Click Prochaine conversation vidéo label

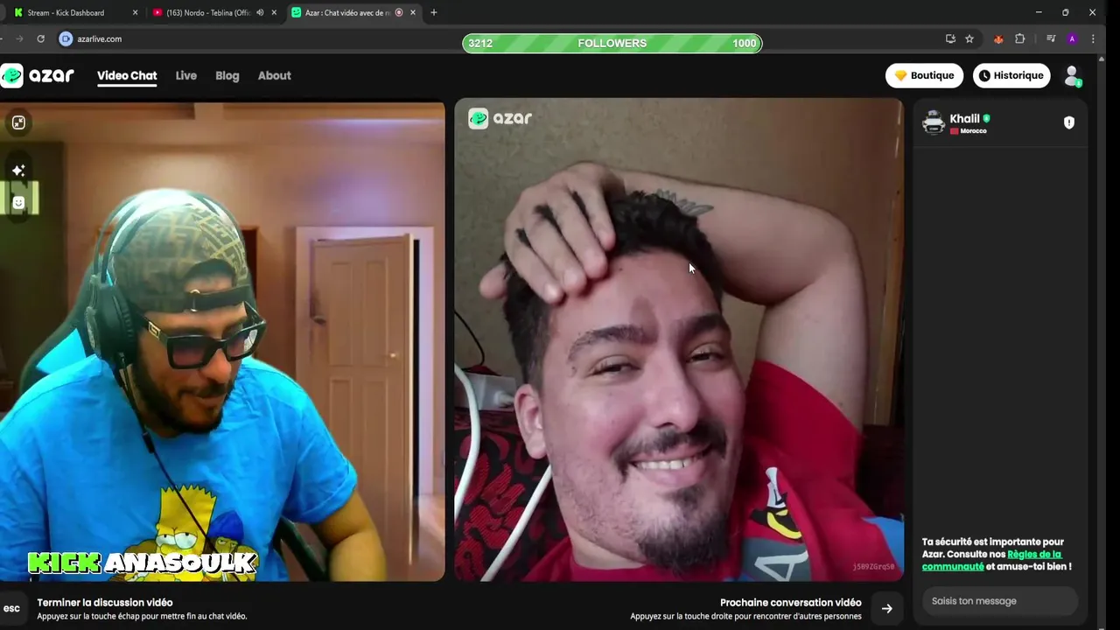pyautogui.click(x=791, y=602)
